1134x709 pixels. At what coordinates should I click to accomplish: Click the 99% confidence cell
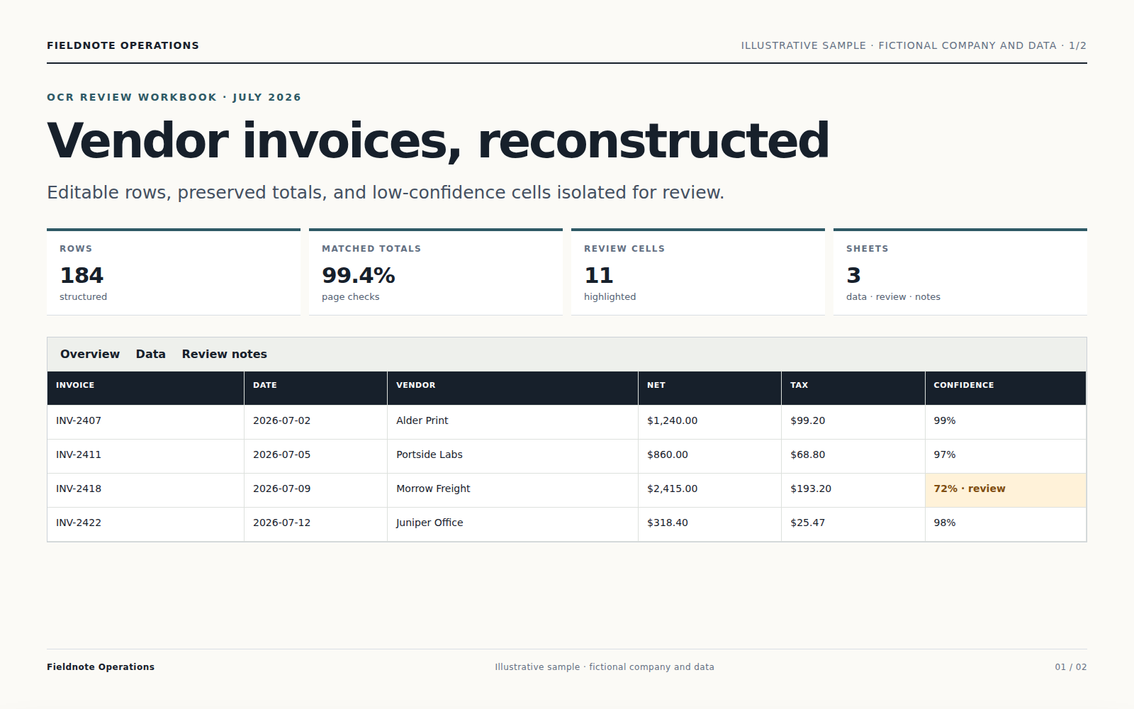1006,422
